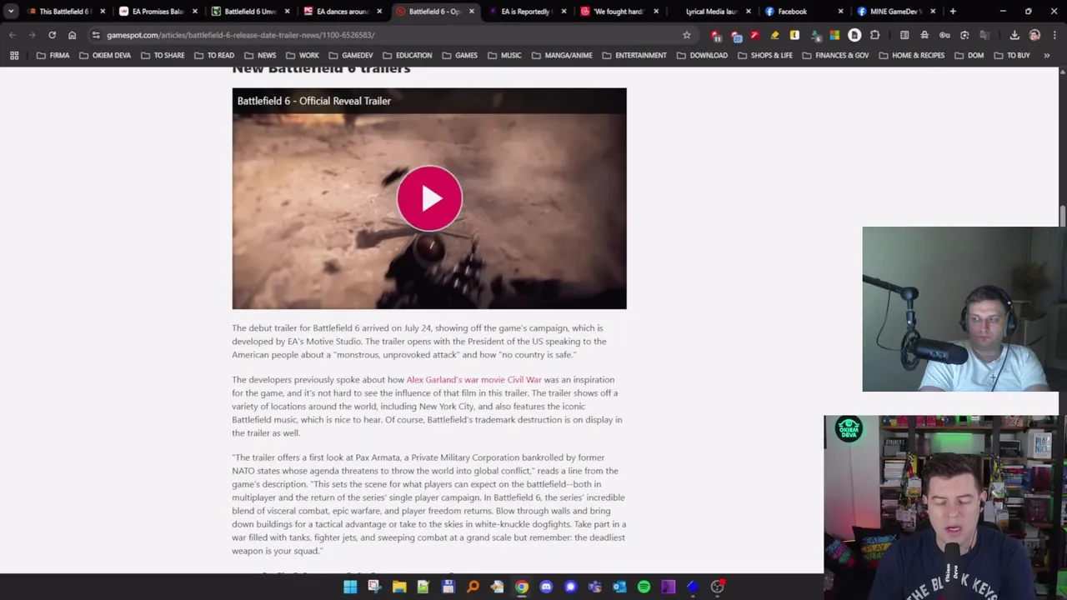Click the yellow highlighter extension icon
Screen dimensions: 1067x600
(x=774, y=35)
